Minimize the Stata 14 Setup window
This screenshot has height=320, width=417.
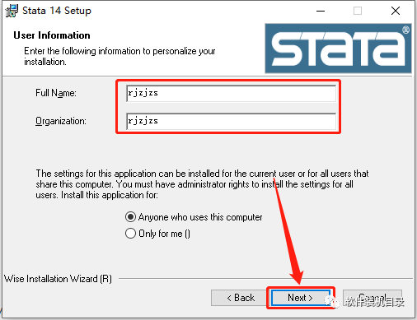pyautogui.click(x=321, y=11)
